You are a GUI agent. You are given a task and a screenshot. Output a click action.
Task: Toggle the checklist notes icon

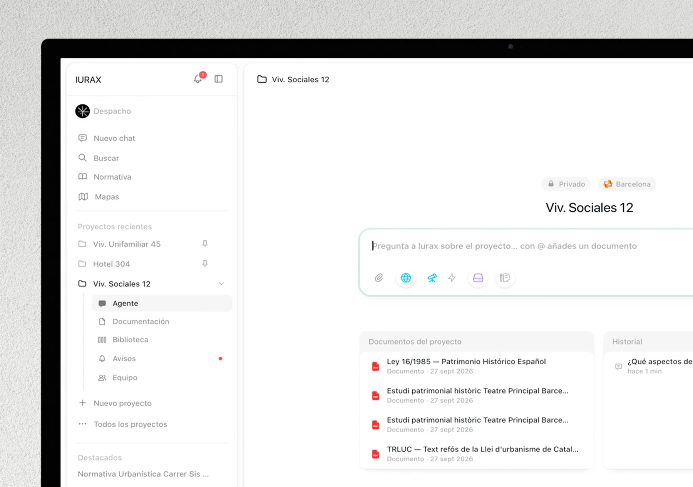pos(505,278)
